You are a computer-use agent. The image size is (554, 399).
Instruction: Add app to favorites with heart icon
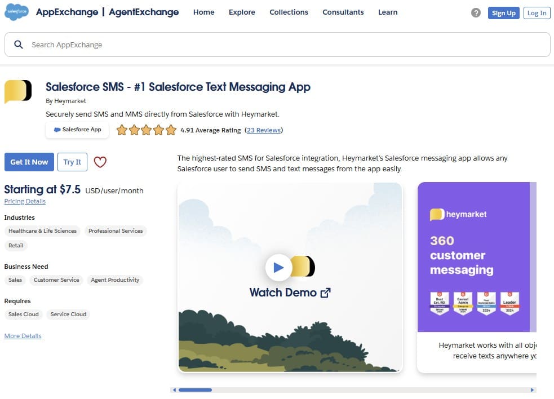(x=100, y=162)
